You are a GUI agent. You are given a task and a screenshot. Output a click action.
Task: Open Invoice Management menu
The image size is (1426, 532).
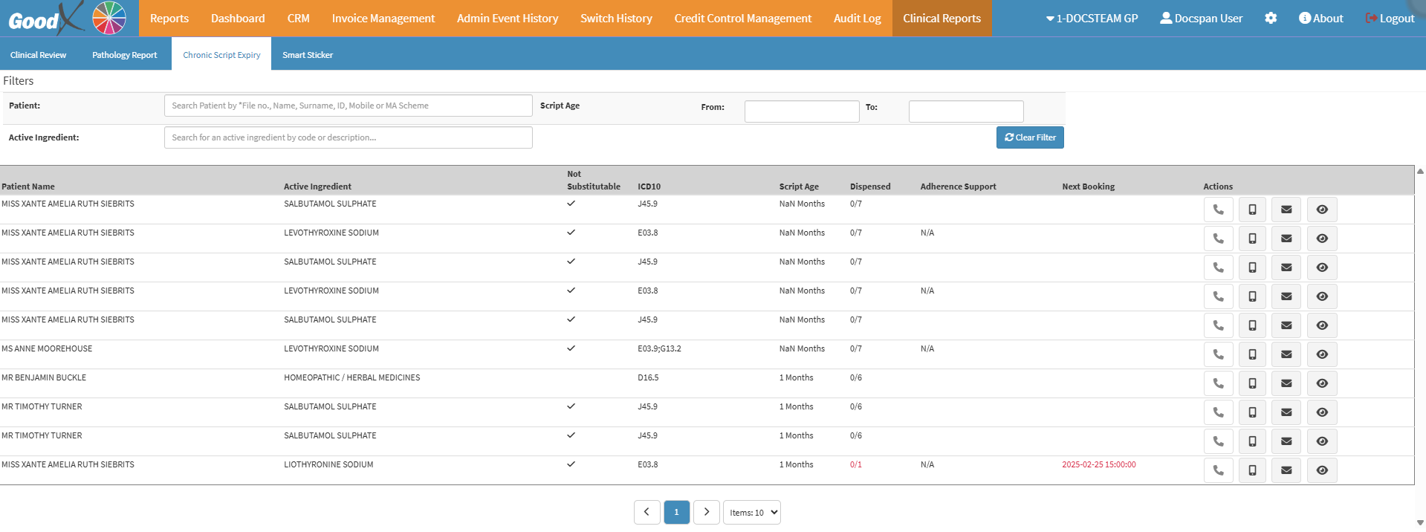pyautogui.click(x=383, y=18)
